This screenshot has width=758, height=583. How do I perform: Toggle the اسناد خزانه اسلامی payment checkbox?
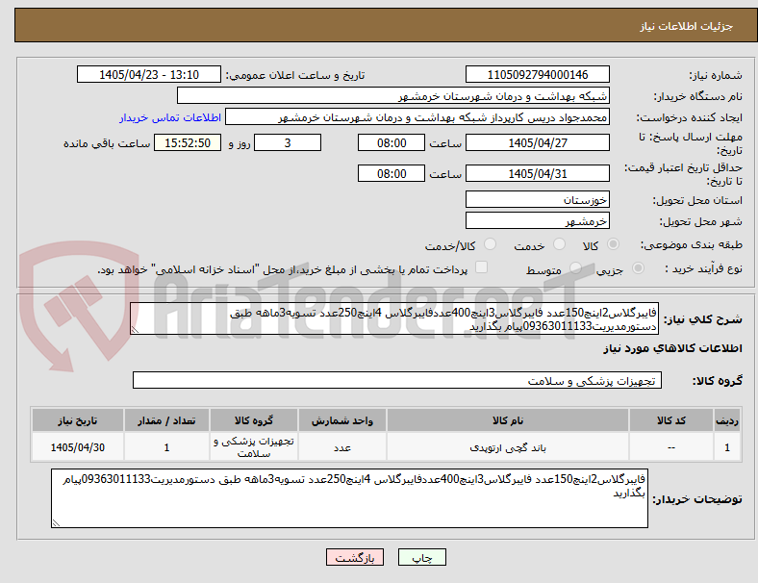[481, 267]
